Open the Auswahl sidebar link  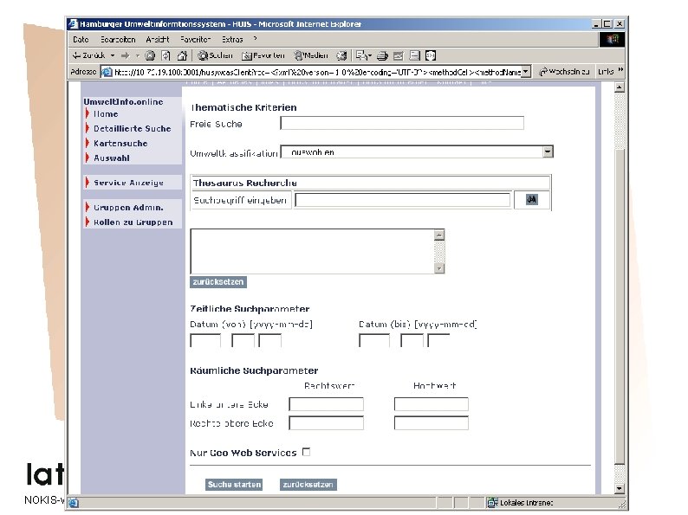click(112, 158)
